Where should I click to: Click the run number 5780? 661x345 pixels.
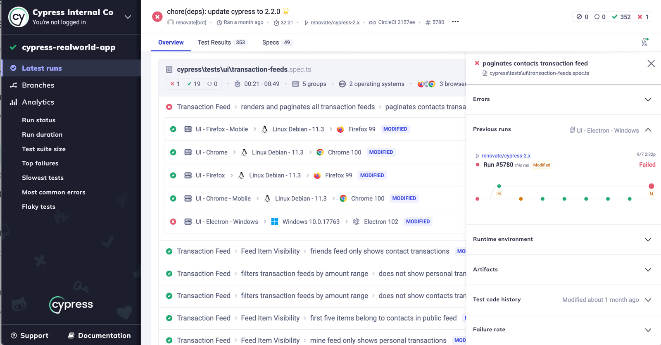click(x=435, y=22)
